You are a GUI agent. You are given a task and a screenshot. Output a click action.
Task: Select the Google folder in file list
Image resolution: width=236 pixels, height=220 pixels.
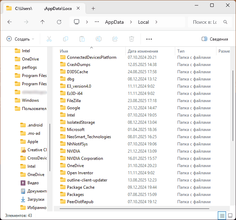tap(70, 108)
